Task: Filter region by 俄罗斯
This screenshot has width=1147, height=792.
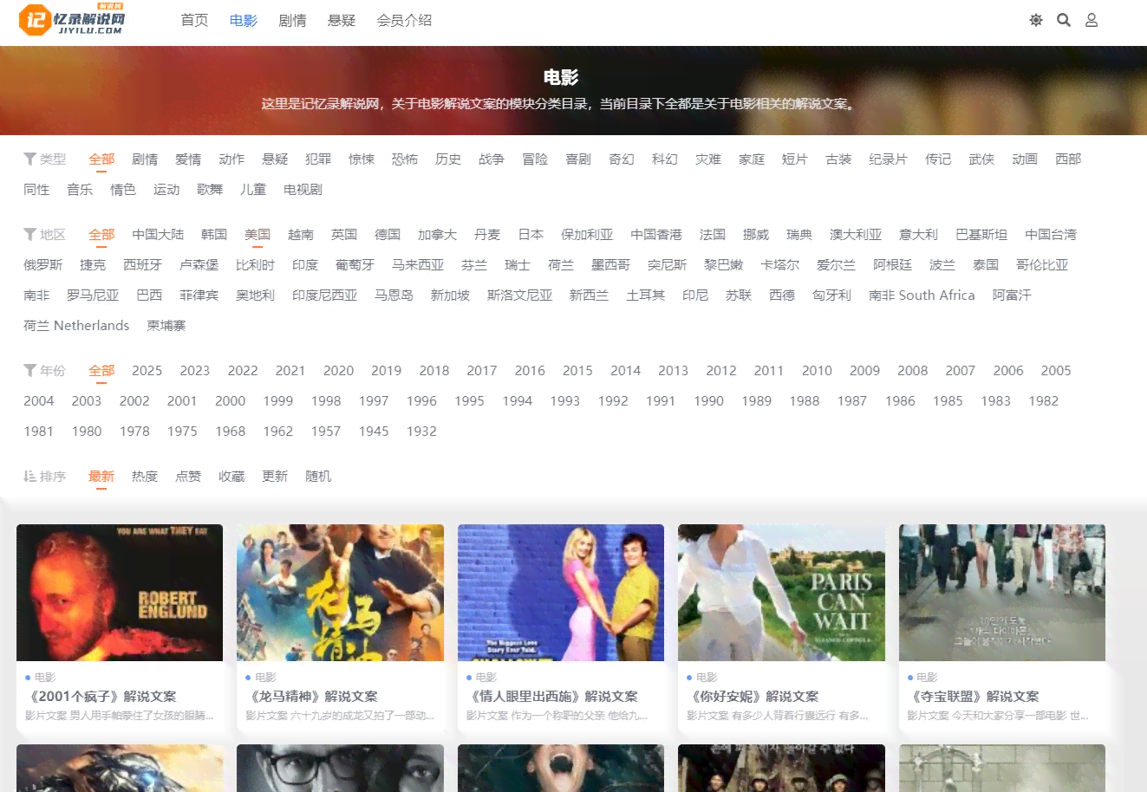Action: point(43,265)
